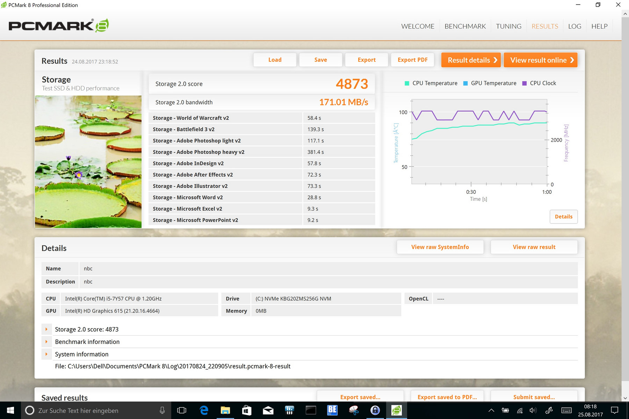Open the Action Center notifications icon

coord(614,410)
